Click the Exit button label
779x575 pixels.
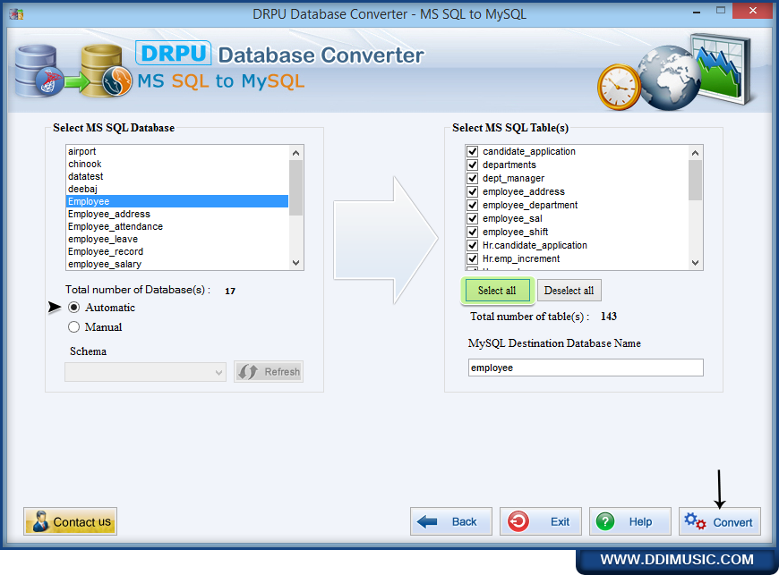pos(560,522)
